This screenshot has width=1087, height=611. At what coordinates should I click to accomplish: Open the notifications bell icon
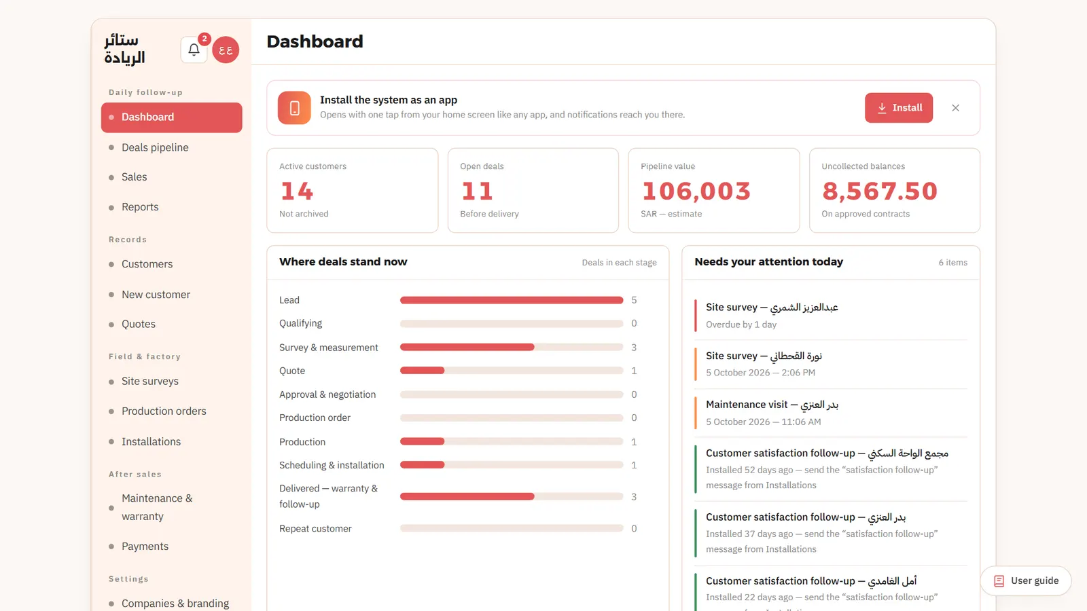click(194, 50)
